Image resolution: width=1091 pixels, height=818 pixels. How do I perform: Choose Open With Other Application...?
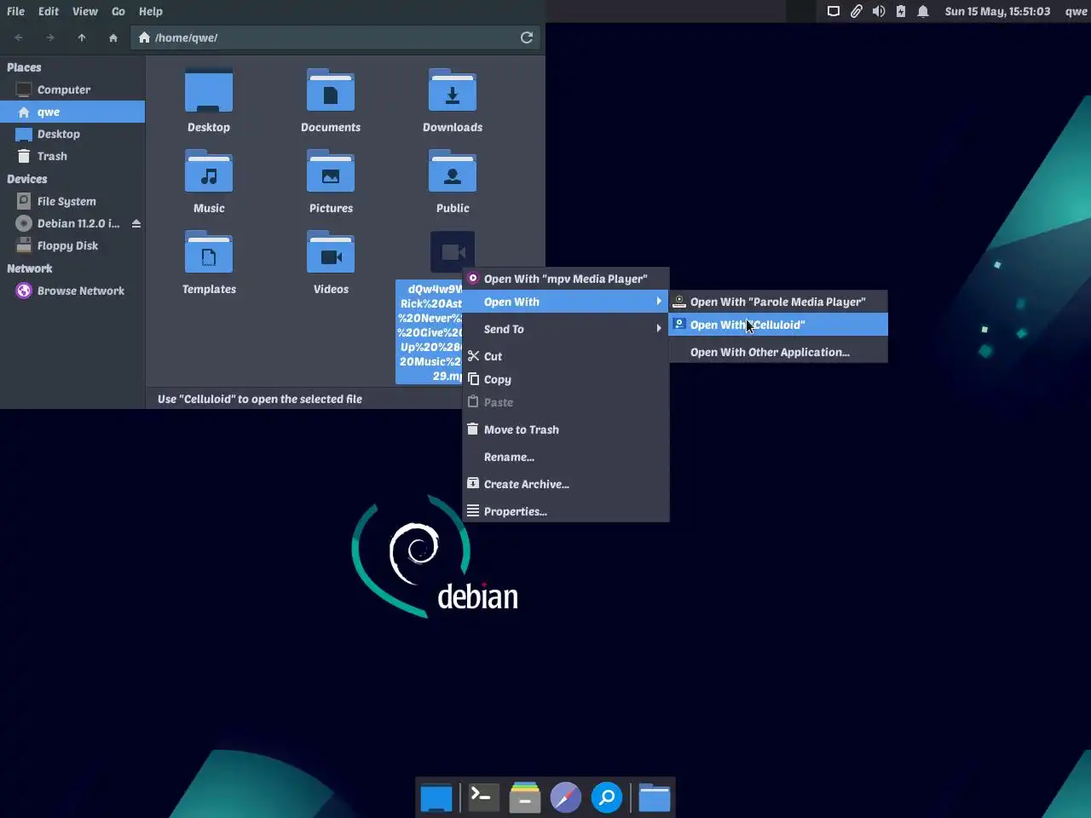[778, 352]
